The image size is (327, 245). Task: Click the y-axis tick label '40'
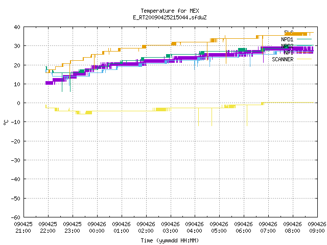pos(17,27)
